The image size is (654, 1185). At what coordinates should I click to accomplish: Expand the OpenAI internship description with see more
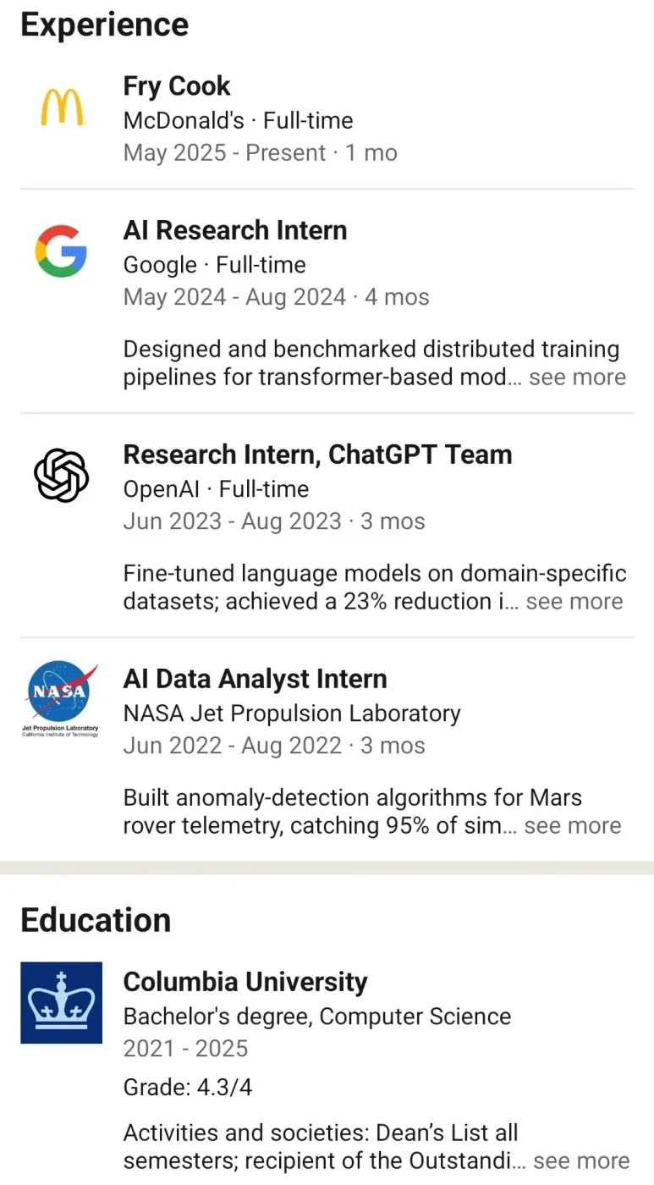tap(574, 602)
